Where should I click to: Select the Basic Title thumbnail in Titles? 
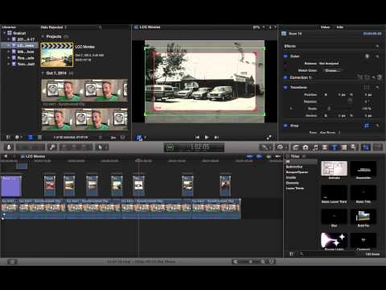pyautogui.click(x=363, y=193)
